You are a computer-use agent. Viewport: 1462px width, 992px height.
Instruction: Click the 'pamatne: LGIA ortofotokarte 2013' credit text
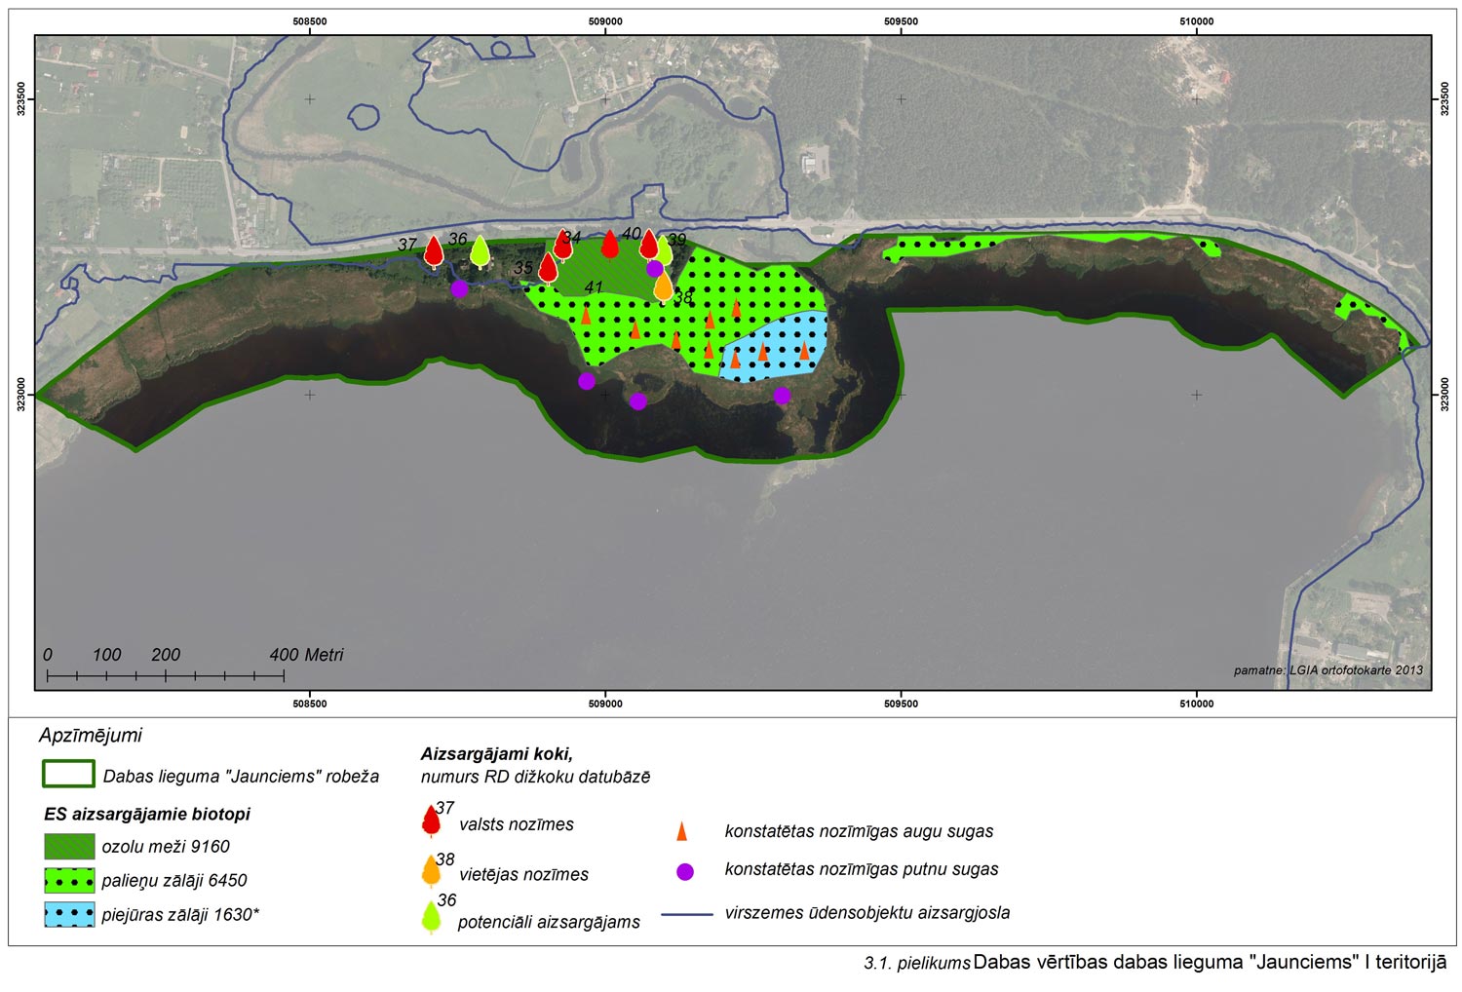1327,670
